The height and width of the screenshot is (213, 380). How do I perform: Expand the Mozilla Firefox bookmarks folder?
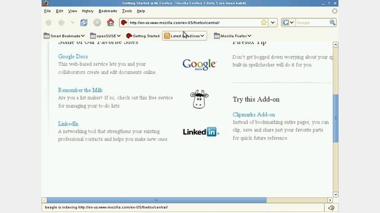pos(232,35)
